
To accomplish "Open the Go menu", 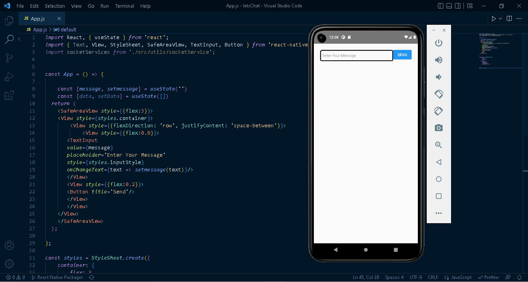I will [x=91, y=6].
